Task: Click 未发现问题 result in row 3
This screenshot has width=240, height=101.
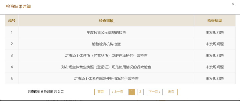Action: pos(215,56)
